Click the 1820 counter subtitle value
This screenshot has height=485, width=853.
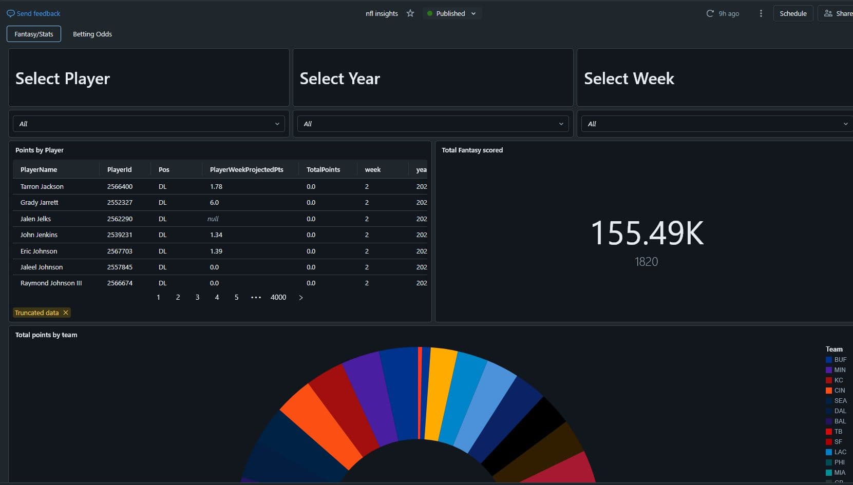click(x=646, y=262)
